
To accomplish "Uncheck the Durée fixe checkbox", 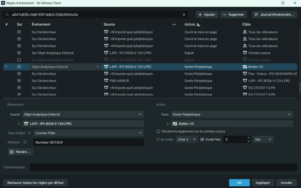I will [202, 140].
